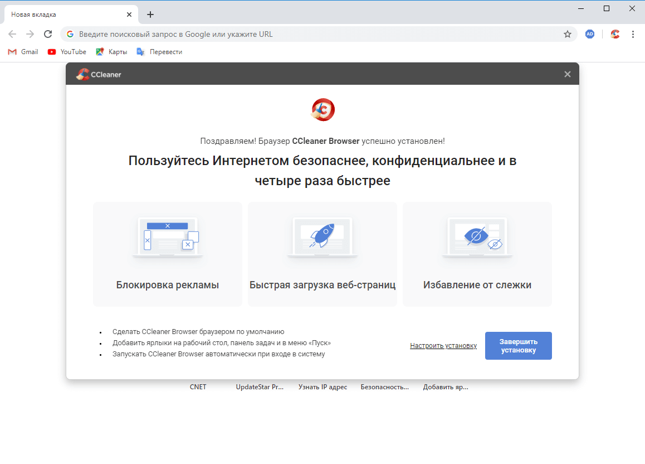
Task: Click the back navigation arrow
Action: (12, 34)
